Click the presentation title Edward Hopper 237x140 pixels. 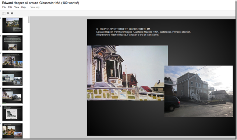tap(40, 3)
